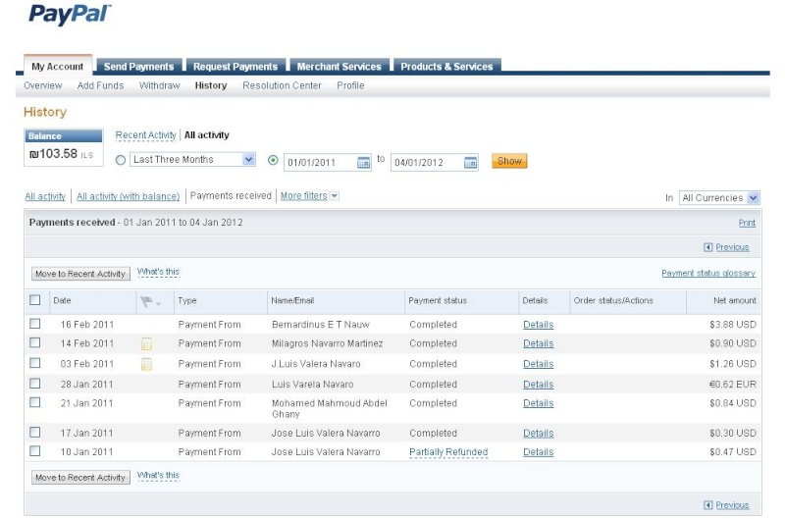785x519 pixels.
Task: Click the Partially Refunded status link
Action: [448, 452]
